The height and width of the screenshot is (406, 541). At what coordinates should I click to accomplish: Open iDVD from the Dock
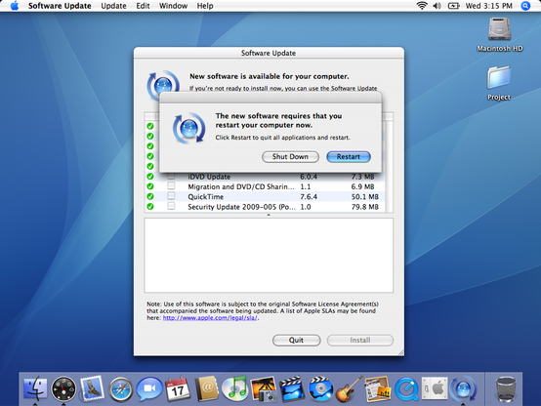[320, 389]
